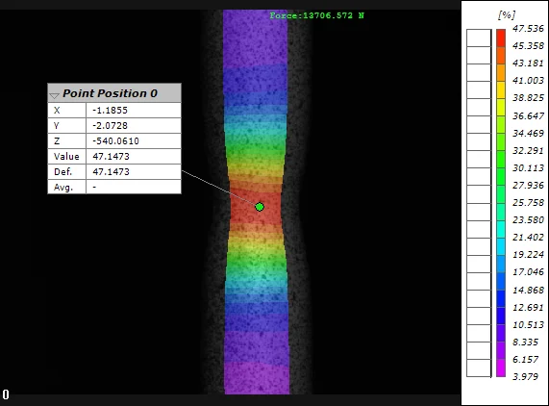Select the Y value -2.0728 cell
549x406 pixels.
pos(134,126)
